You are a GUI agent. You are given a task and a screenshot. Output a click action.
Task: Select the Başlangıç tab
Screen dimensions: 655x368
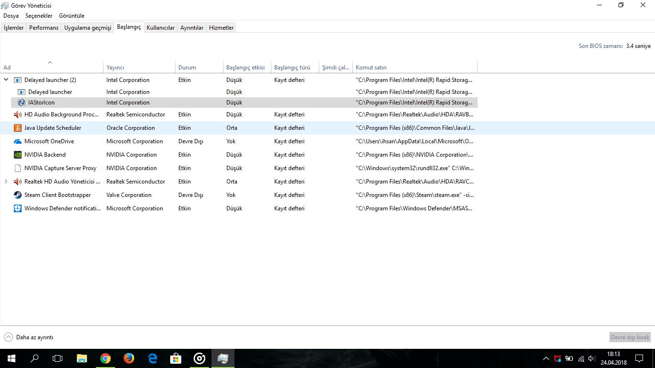tap(129, 27)
